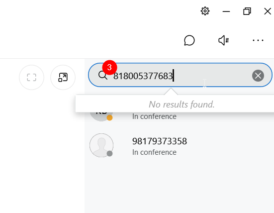
Task: Click the gray status dot on the avatar
Action: [109, 154]
